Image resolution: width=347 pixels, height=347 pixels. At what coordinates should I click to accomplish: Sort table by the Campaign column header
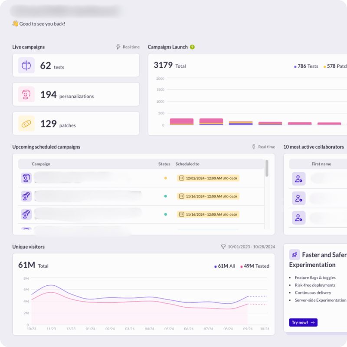(x=41, y=164)
